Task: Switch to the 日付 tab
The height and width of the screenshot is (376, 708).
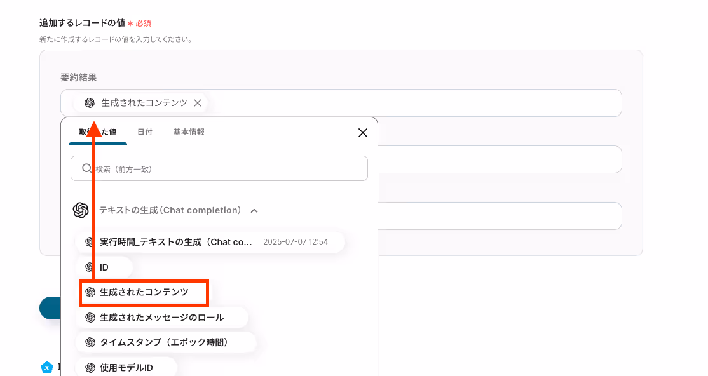Action: pyautogui.click(x=144, y=132)
